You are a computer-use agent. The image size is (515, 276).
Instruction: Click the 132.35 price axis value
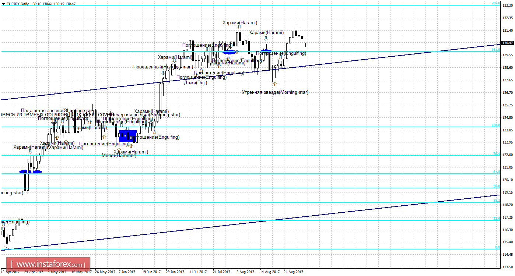click(508, 18)
